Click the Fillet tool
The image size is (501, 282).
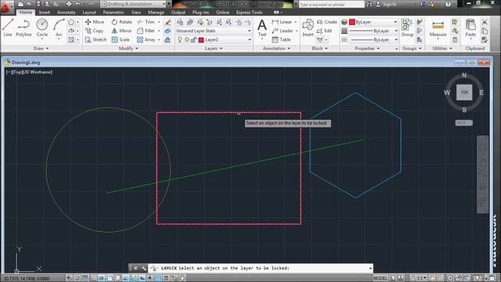click(146, 31)
